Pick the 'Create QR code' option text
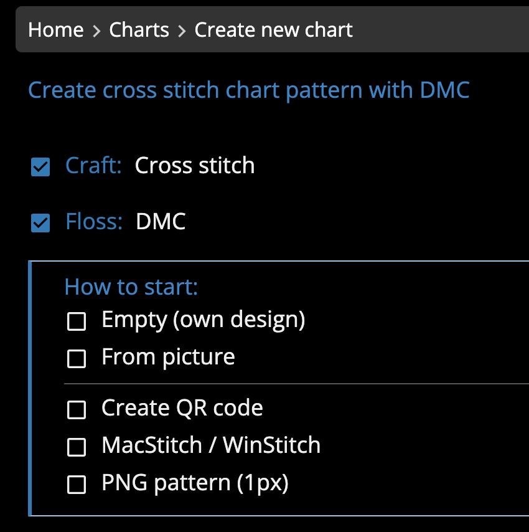 click(182, 408)
